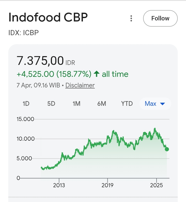
Task: Follow Indofood CBP stock
Action: click(160, 18)
